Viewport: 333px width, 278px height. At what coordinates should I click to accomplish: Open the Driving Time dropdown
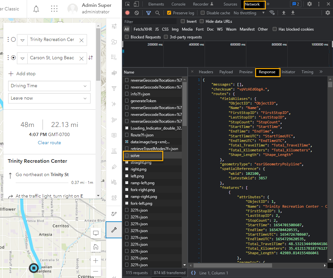(49, 86)
